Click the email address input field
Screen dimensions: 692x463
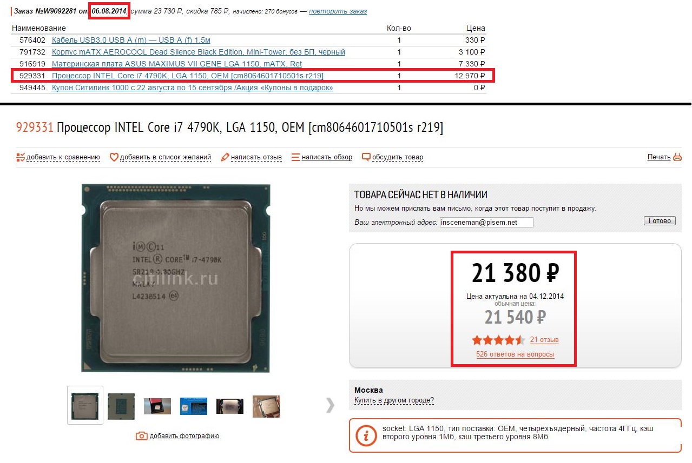(486, 222)
